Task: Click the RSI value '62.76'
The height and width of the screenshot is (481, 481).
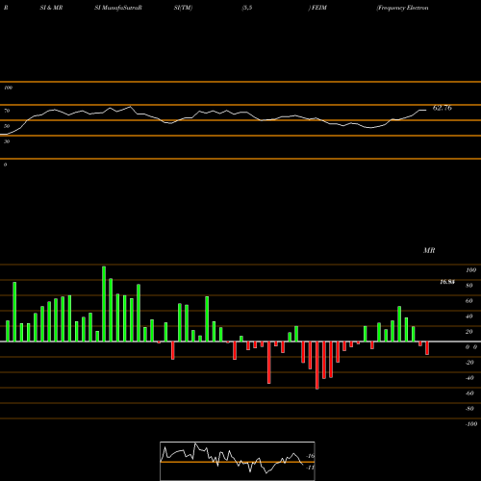Action: click(x=443, y=108)
